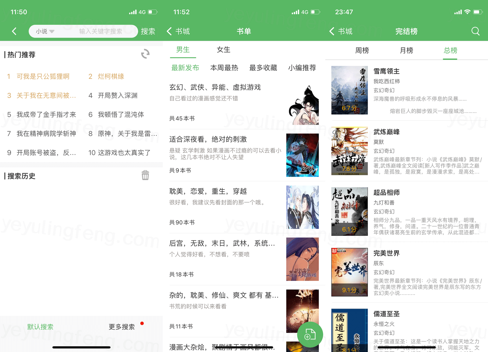Open the 武炼巅峰 title
The width and height of the screenshot is (488, 352).
point(387,132)
